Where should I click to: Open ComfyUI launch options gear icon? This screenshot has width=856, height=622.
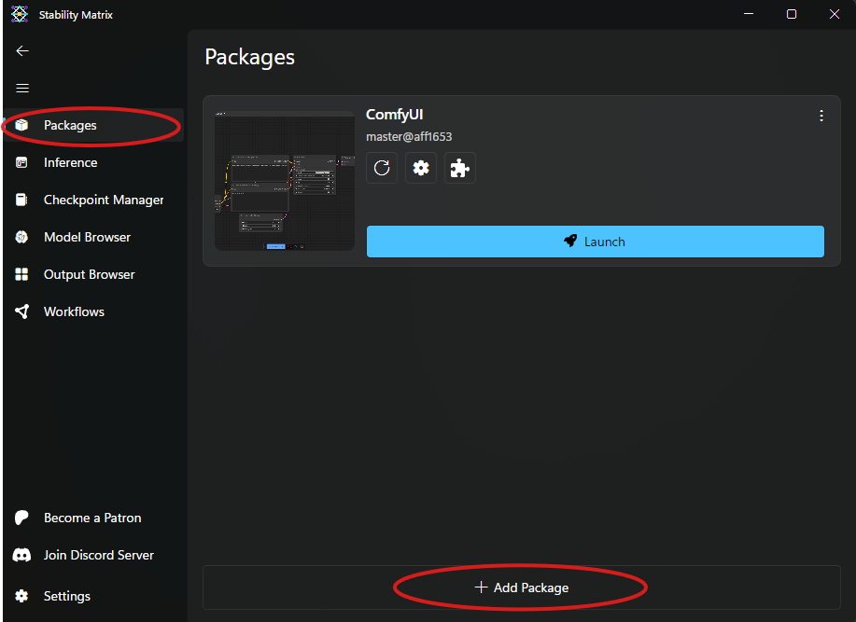(421, 168)
